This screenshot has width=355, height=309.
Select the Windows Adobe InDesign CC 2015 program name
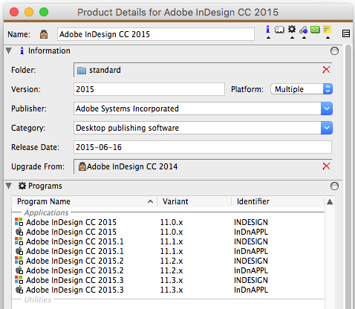(x=71, y=222)
